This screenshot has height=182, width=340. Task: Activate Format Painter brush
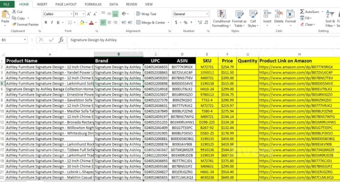pos(25,24)
